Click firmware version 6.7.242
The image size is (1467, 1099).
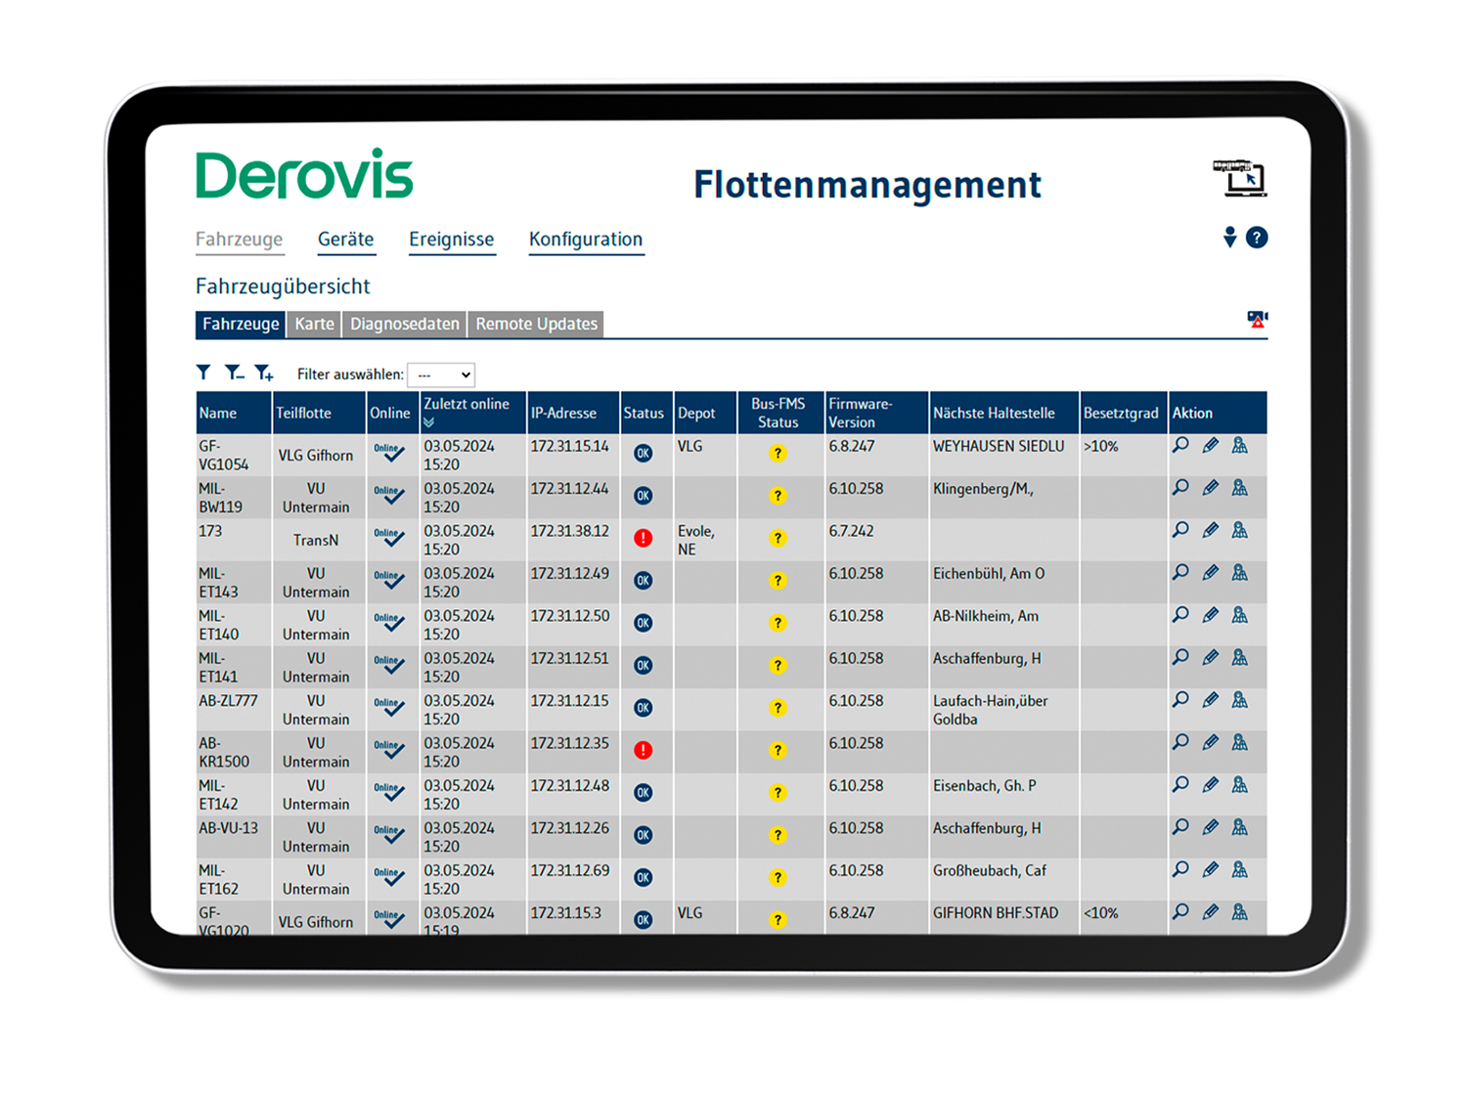tap(851, 531)
